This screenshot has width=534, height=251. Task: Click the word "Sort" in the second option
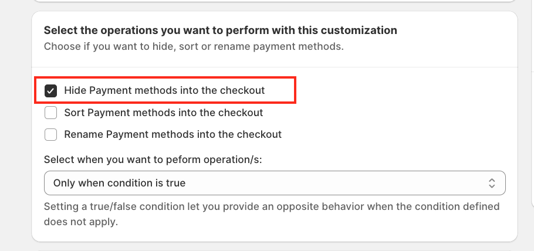point(75,113)
